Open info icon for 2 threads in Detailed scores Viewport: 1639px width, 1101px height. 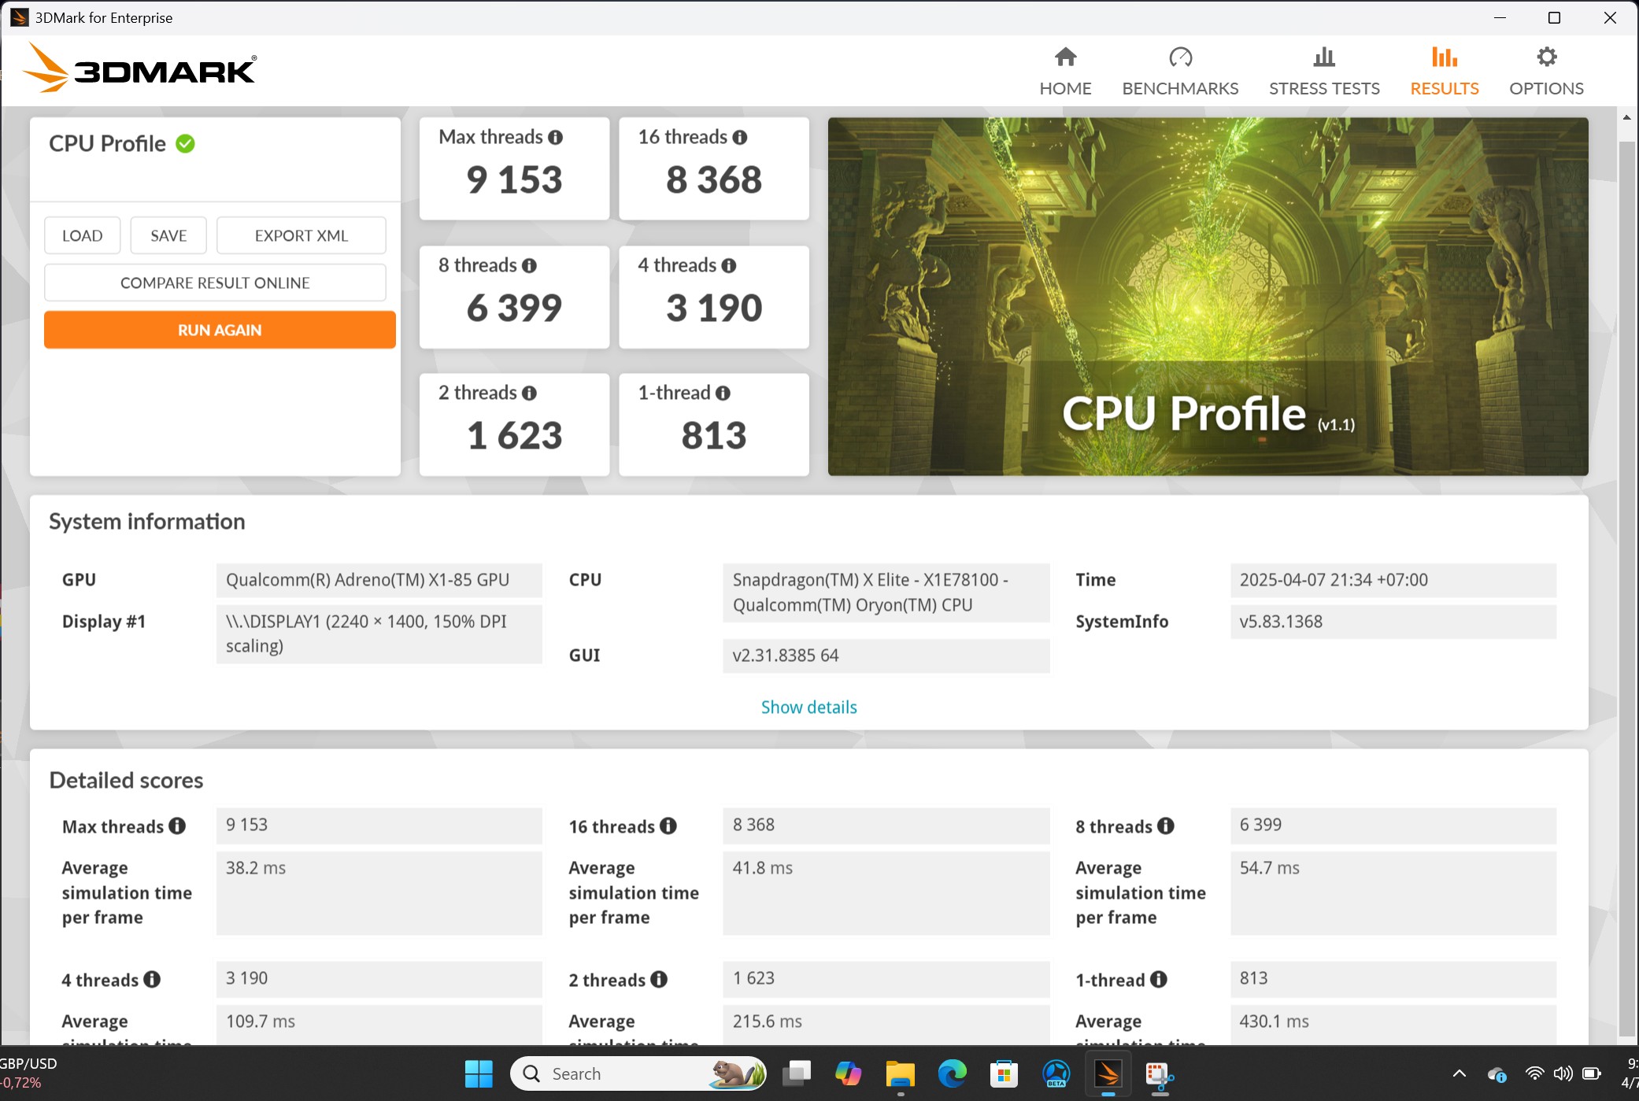(x=659, y=979)
